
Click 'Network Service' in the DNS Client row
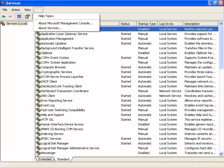pyautogui.click(x=170, y=96)
